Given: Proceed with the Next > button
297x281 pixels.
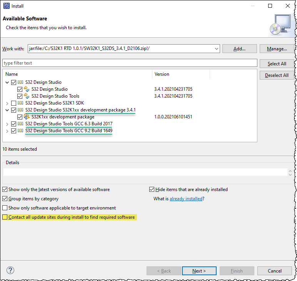Looking at the screenshot, I should point(199,271).
